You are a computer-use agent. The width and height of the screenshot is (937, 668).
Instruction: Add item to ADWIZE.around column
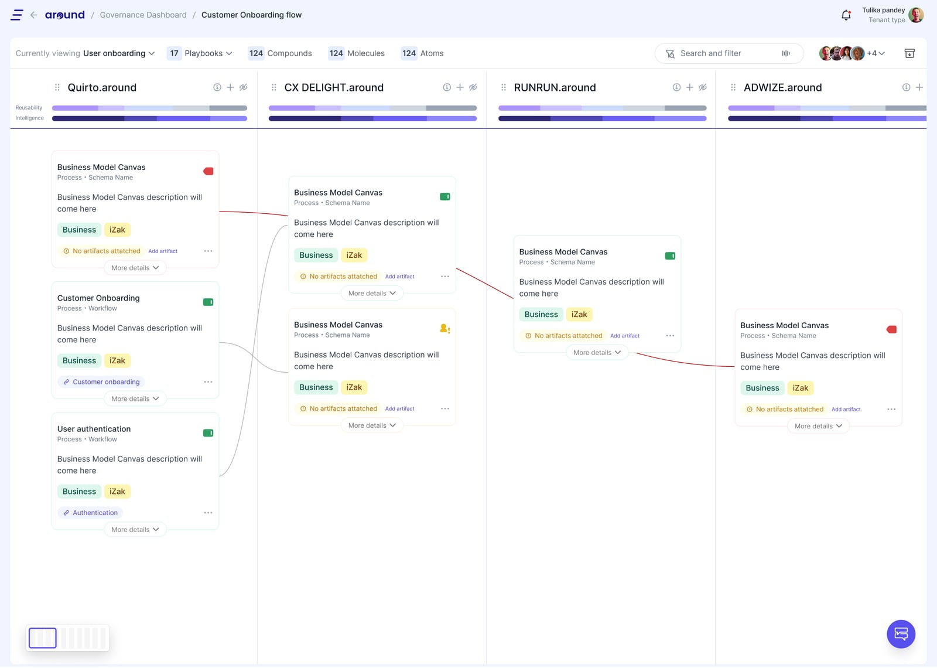tap(919, 87)
